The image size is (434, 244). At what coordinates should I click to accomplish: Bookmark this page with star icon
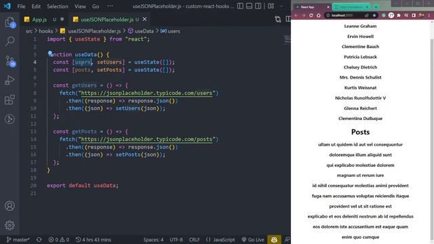point(374,16)
